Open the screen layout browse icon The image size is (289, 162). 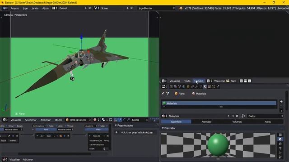[x=55, y=8]
